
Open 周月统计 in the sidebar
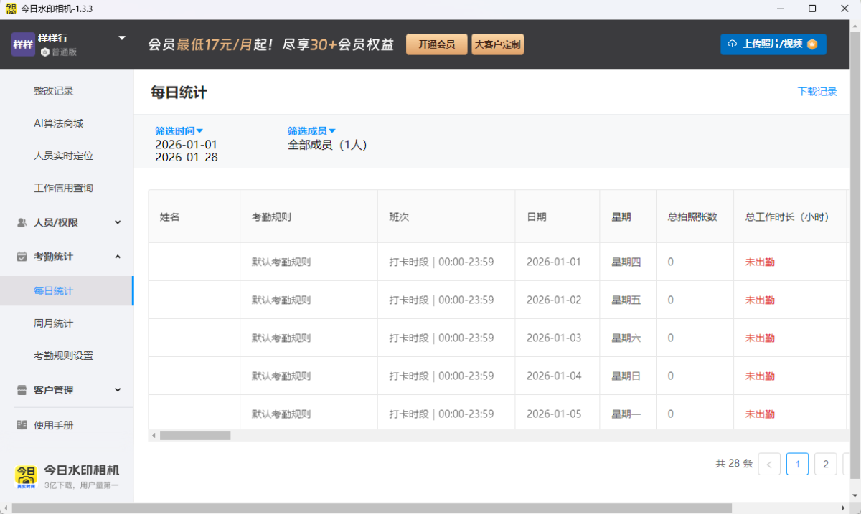click(x=54, y=323)
